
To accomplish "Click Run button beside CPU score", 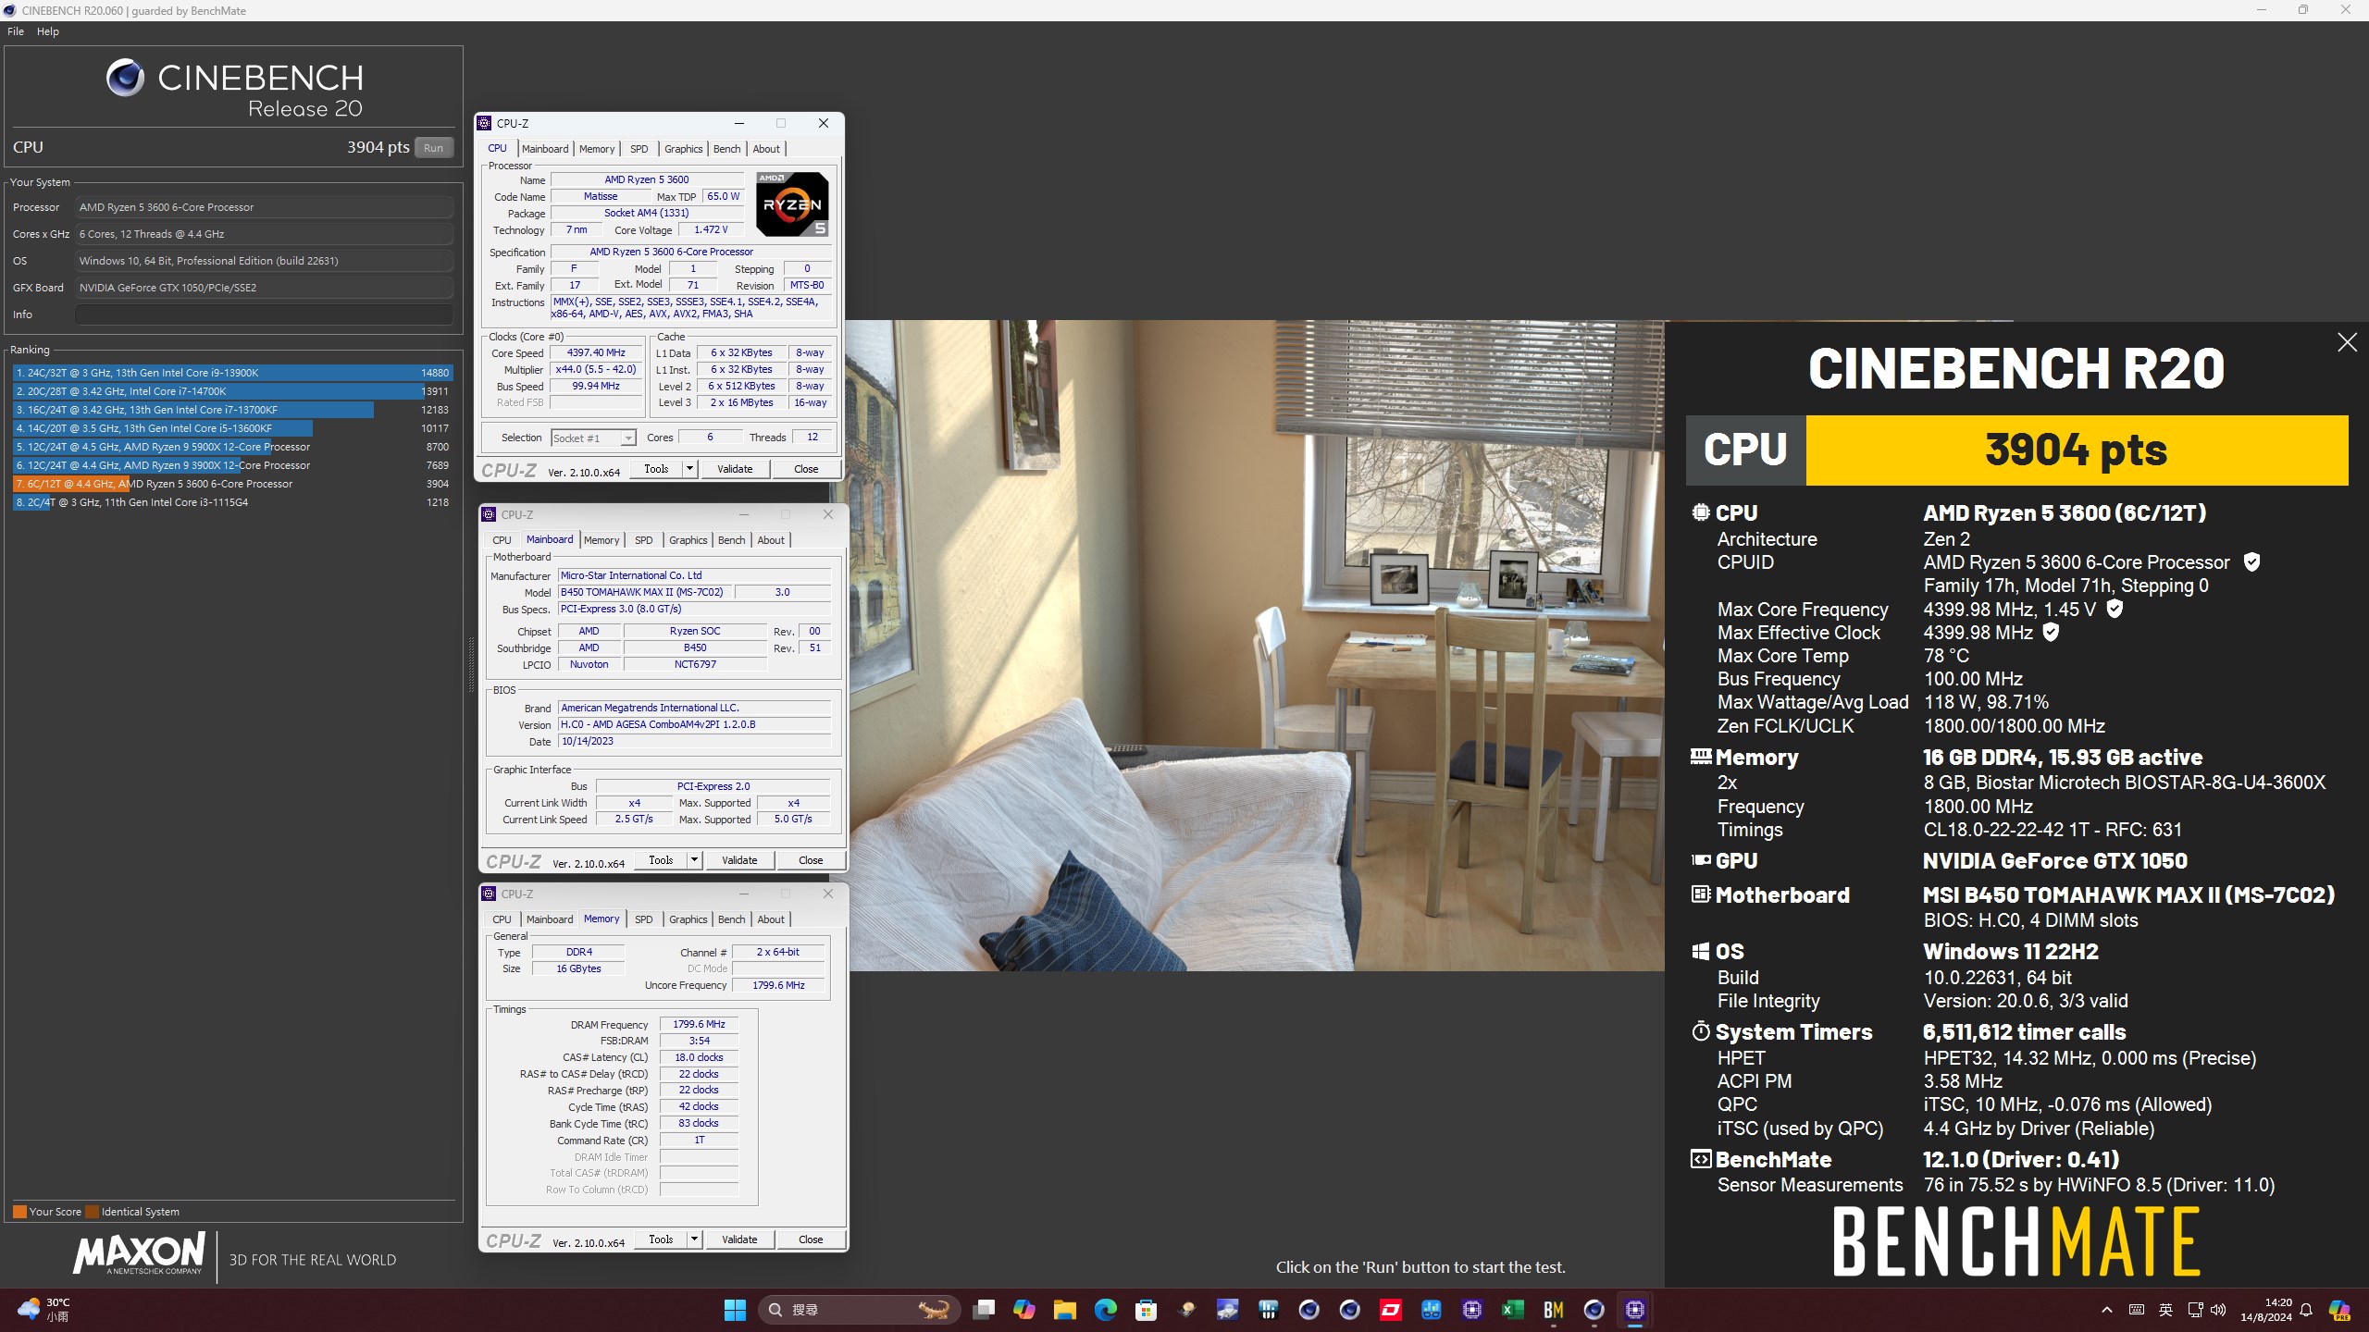I will coord(433,148).
